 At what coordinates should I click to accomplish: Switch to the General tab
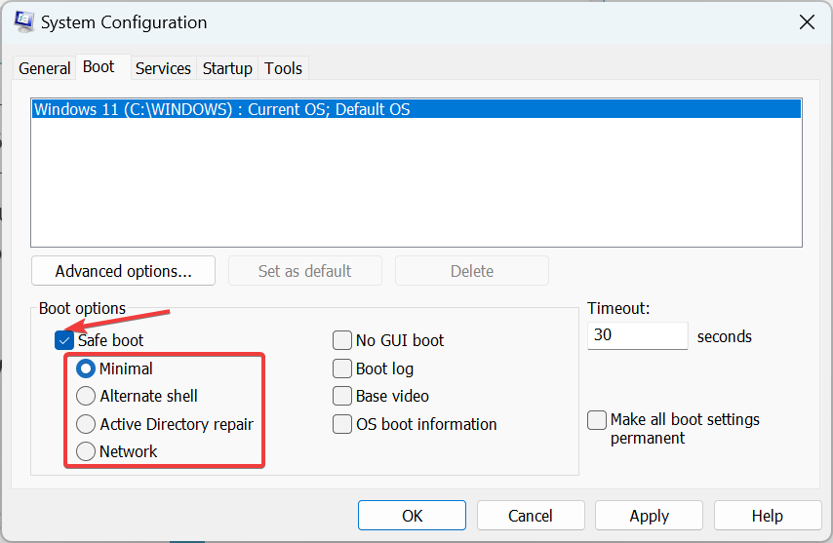(x=44, y=68)
